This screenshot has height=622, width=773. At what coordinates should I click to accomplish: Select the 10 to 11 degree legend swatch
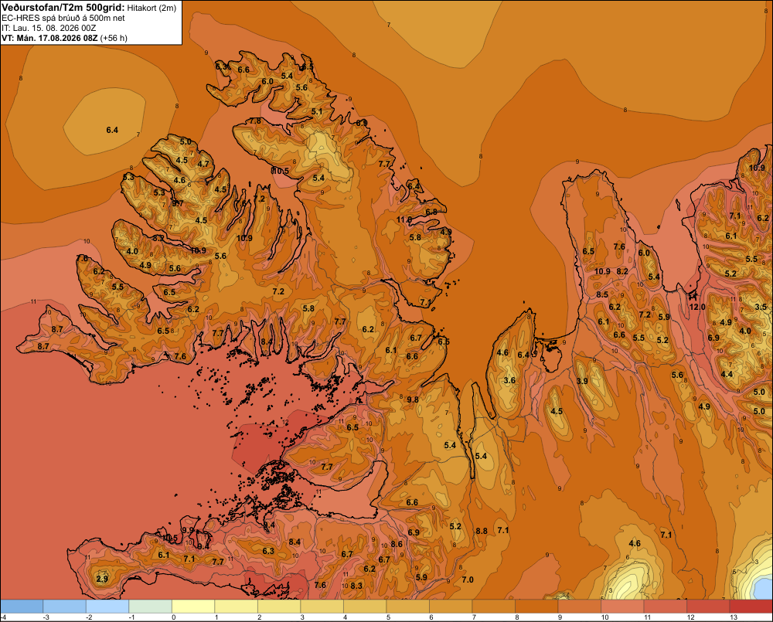(622, 607)
